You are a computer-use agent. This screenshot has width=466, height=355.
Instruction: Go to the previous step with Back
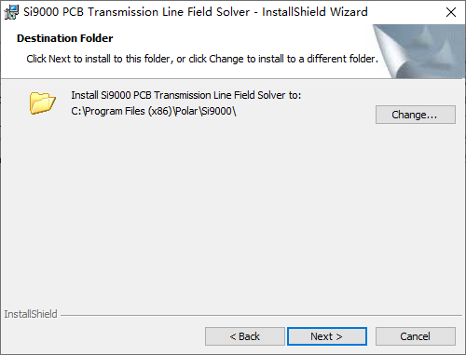[x=245, y=336]
